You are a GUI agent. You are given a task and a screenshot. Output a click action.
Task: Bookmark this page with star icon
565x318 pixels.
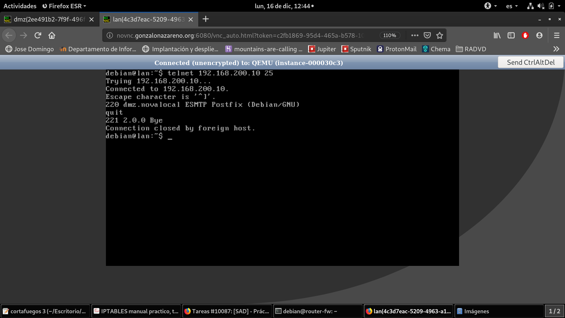click(440, 35)
